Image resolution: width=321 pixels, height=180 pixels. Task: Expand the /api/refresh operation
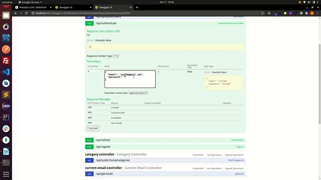103,140
